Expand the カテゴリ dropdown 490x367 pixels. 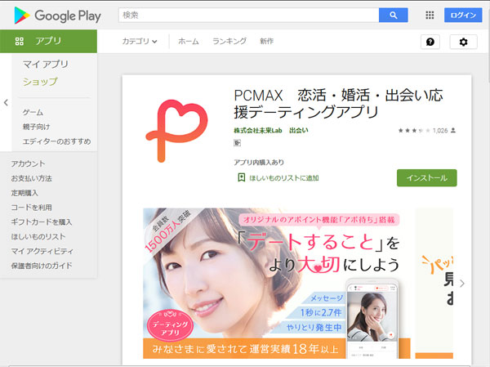pos(140,41)
